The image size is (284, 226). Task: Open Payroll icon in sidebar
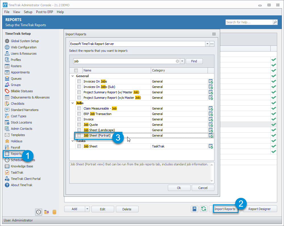pos(7,147)
